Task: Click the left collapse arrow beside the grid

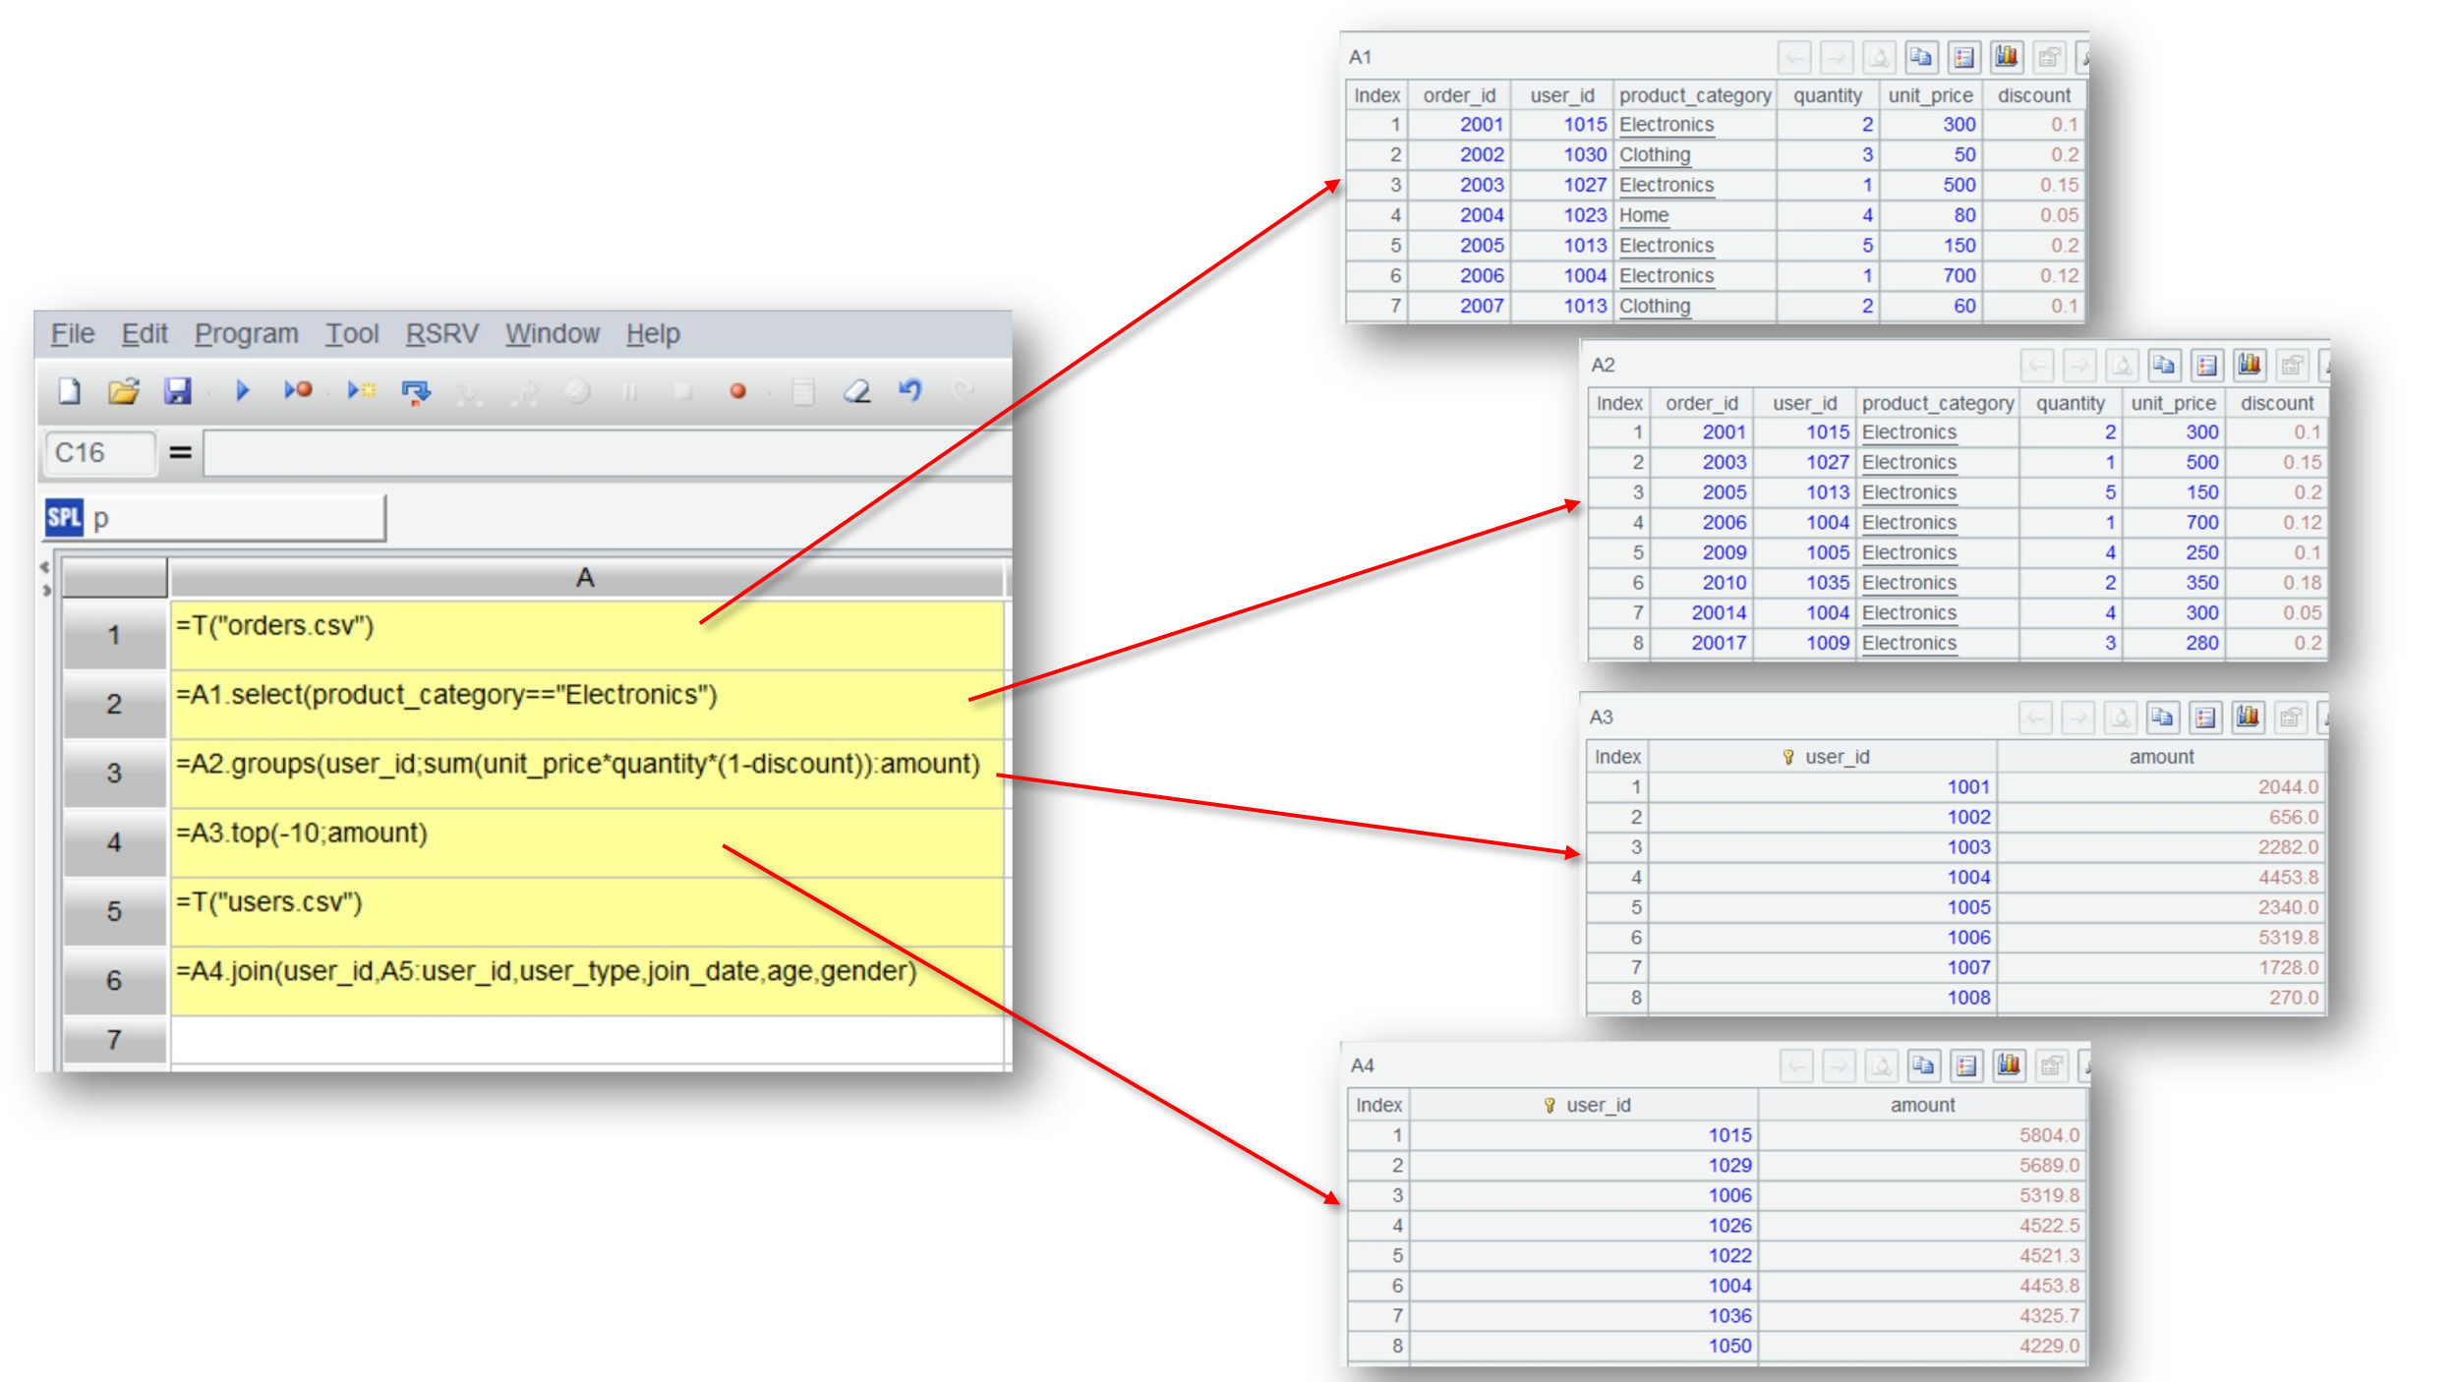Action: 44,567
